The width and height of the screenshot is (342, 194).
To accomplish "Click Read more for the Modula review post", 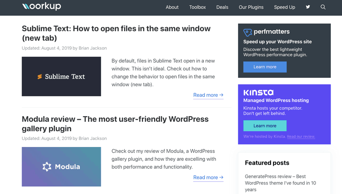I will click(x=208, y=177).
